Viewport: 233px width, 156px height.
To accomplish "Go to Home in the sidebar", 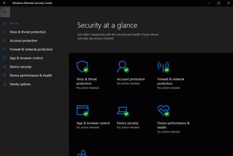I will (14, 23).
